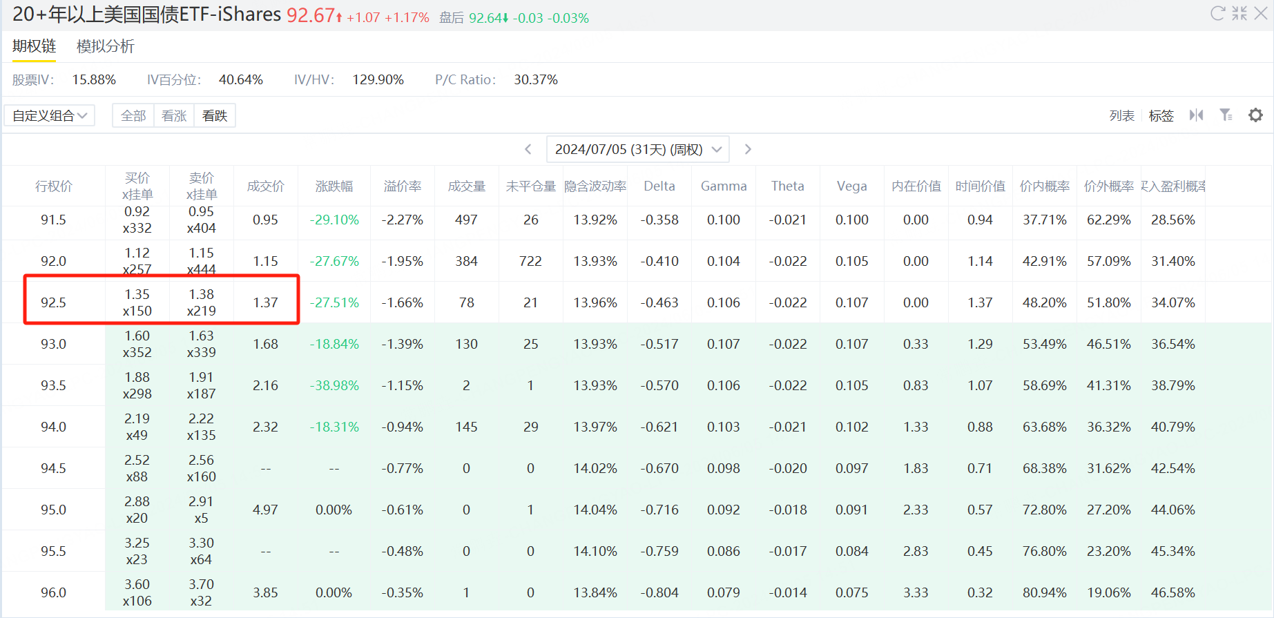Click the 时间价值 column header
The height and width of the screenshot is (618, 1274).
pyautogui.click(x=981, y=186)
